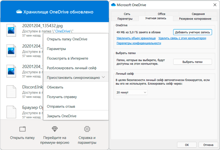Click Перейдите на премиум-версию label
Image resolution: width=220 pixels, height=150 pixels.
[55, 140]
